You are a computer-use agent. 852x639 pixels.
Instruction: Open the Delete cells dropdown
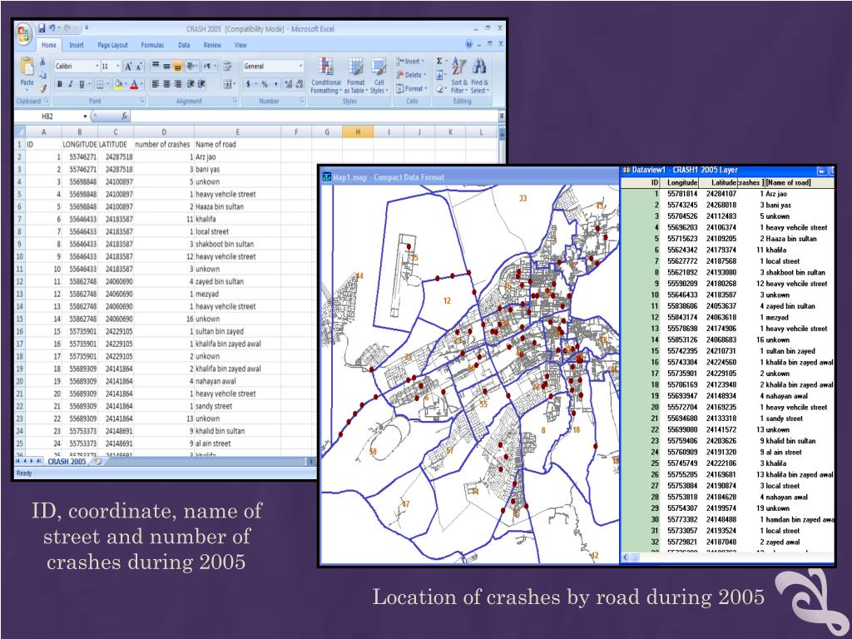click(x=411, y=75)
